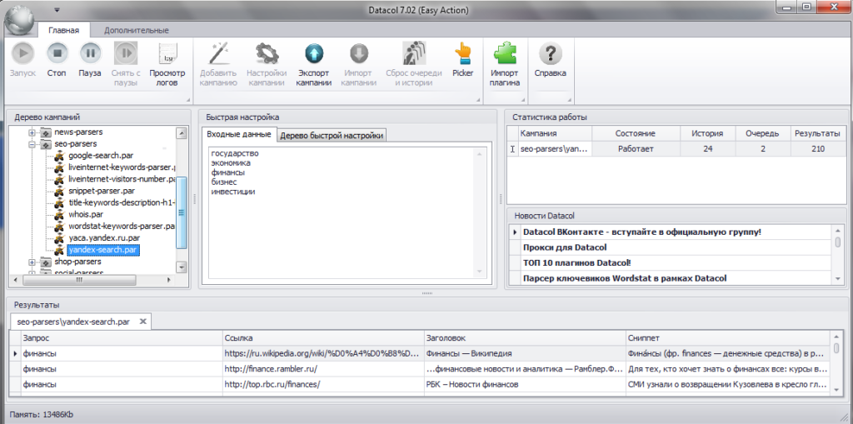Expand the shop-parsers tree node

point(32,262)
